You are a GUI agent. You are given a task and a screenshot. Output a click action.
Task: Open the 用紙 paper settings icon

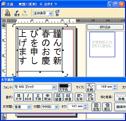7,13
